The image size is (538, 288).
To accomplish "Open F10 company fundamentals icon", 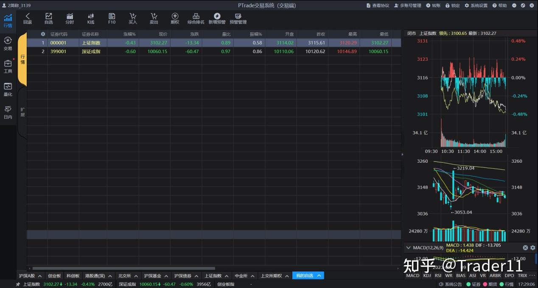I will pyautogui.click(x=112, y=18).
